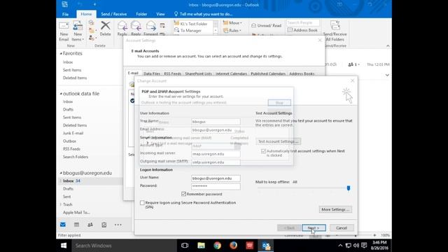This screenshot has width=448, height=252.
Task: Switch to People view in navigation bar
Action: [90, 225]
